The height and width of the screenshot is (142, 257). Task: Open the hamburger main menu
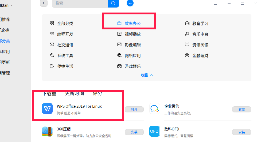click(x=216, y=3)
